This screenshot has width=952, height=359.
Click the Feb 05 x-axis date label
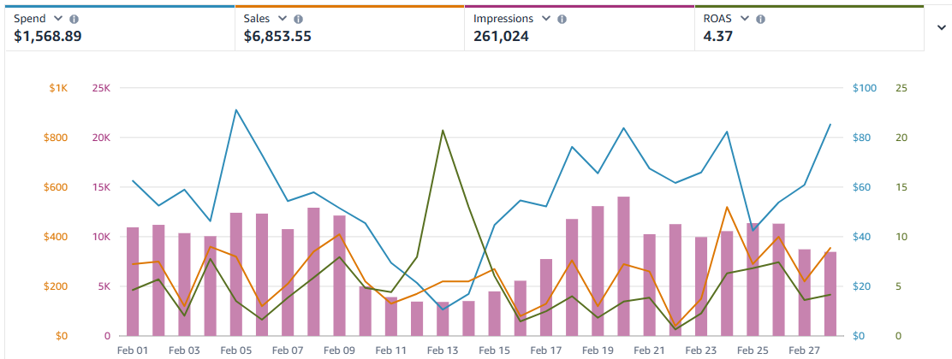pos(235,350)
